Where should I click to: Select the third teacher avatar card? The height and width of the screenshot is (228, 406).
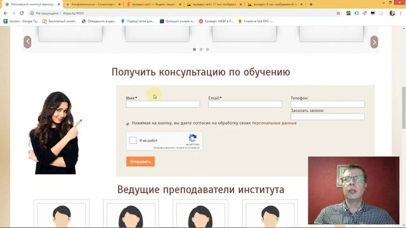pyautogui.click(x=200, y=213)
